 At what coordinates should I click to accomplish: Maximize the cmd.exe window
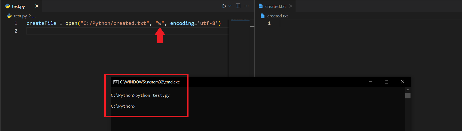(386, 82)
